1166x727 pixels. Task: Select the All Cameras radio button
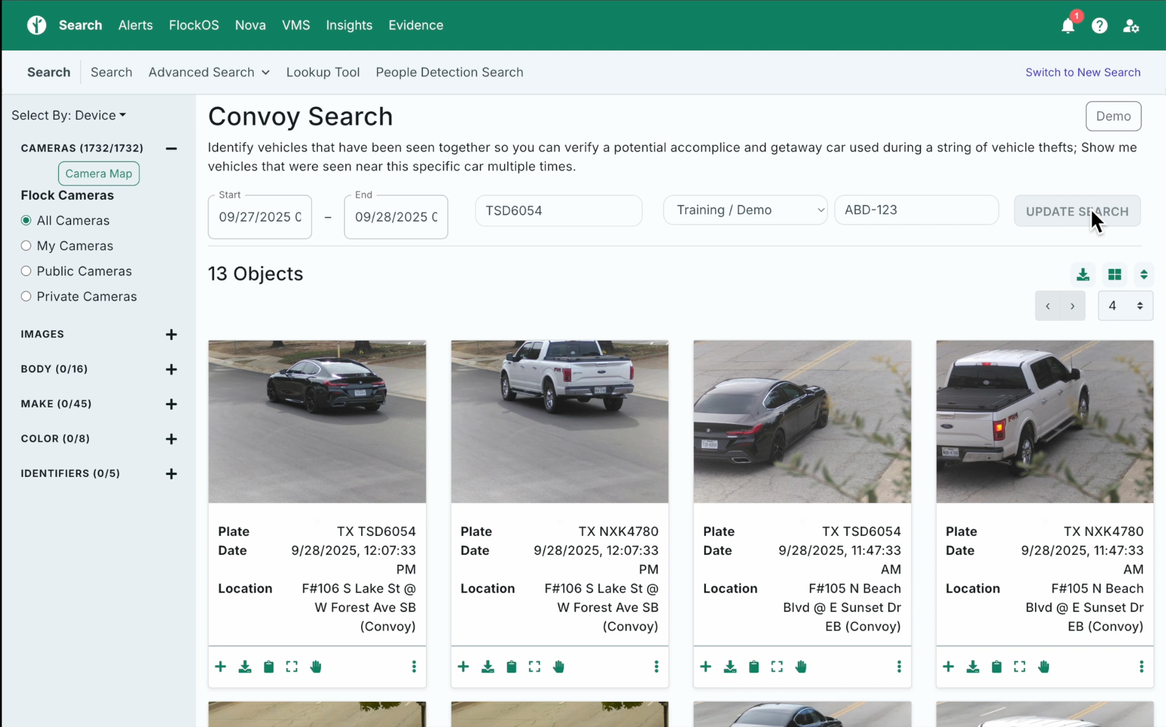[26, 221]
